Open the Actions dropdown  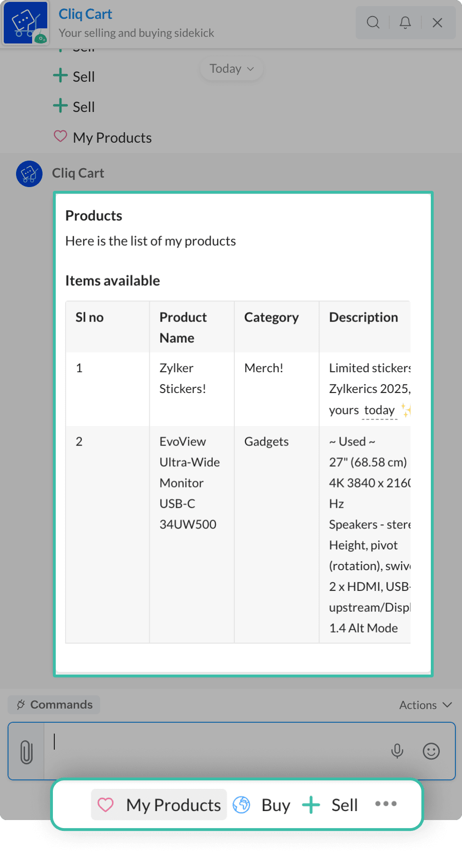click(425, 705)
